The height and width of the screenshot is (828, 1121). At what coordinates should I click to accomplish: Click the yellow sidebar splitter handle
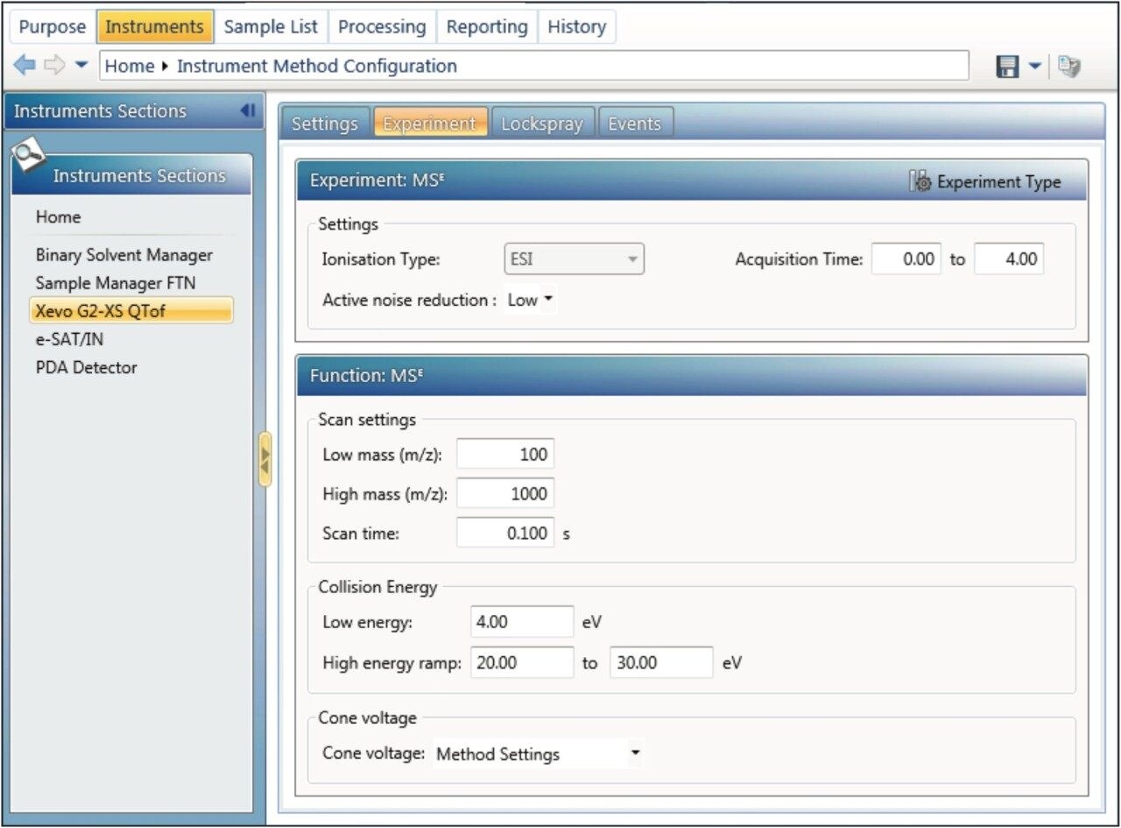pos(264,459)
